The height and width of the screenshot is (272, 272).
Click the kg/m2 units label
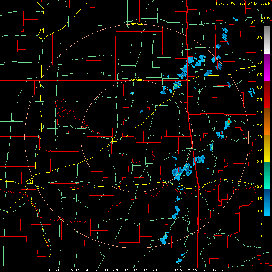254,21
